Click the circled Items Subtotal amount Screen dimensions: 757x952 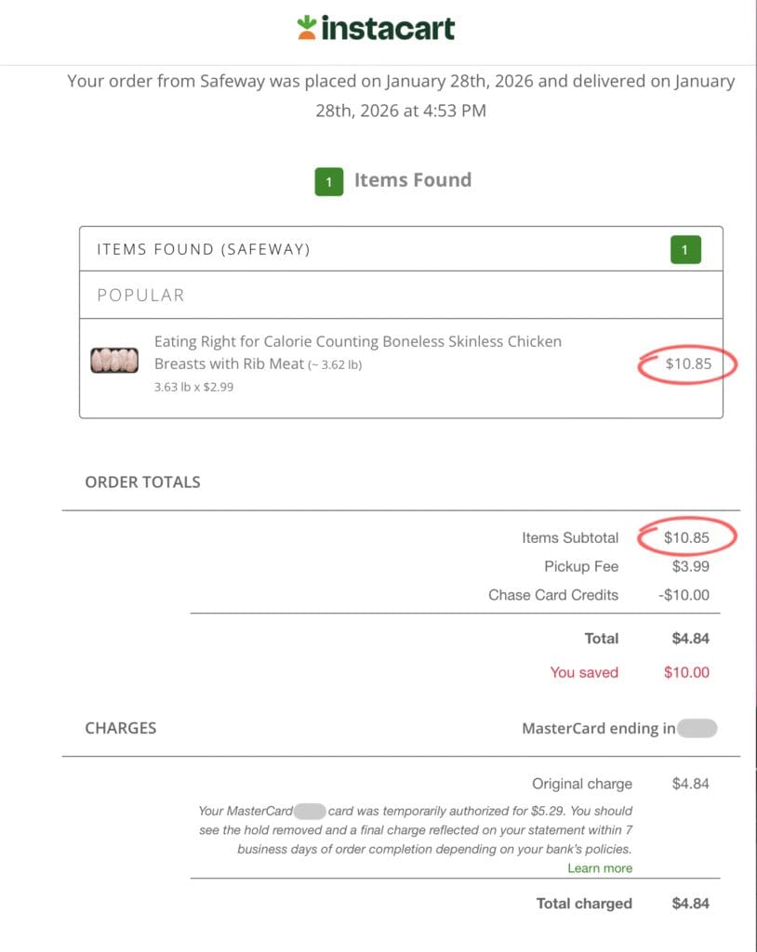pos(686,537)
